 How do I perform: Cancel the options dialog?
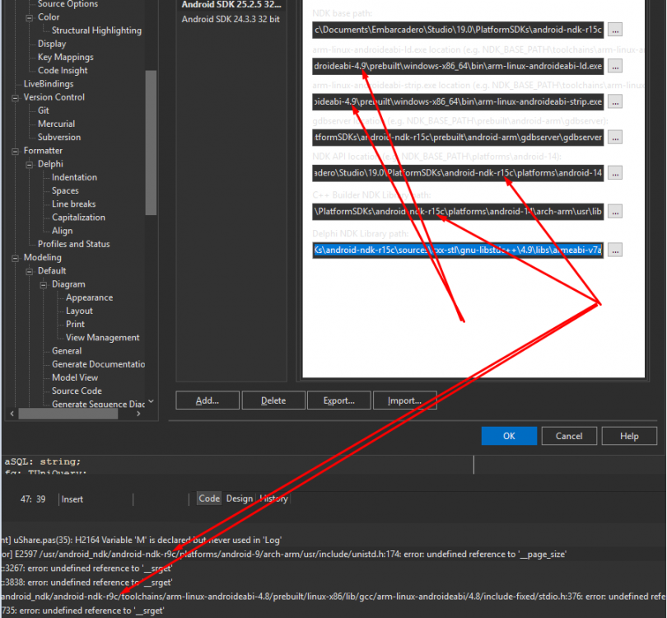point(569,436)
